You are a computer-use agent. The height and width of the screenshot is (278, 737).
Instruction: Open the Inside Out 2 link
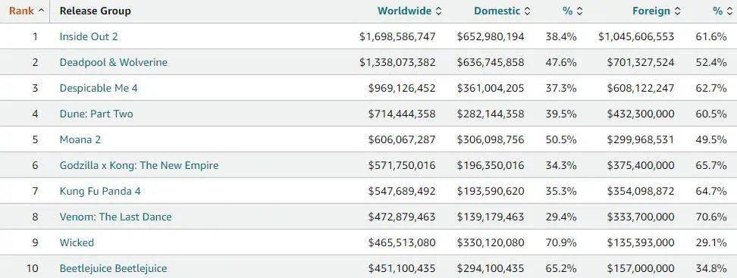tap(89, 36)
